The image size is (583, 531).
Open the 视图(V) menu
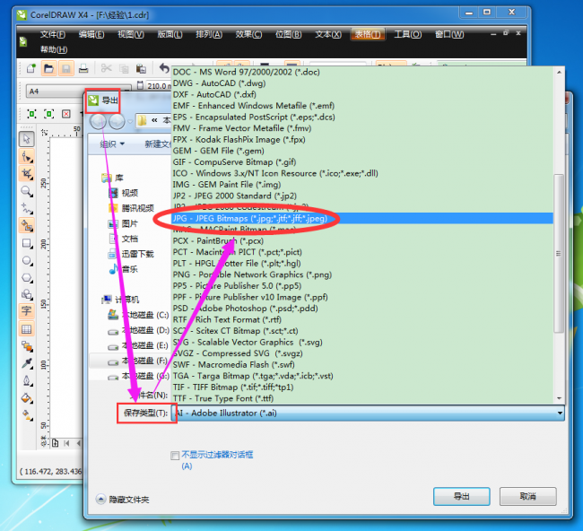131,35
